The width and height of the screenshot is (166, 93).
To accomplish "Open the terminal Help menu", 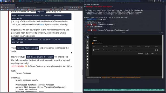I will point(98,5).
